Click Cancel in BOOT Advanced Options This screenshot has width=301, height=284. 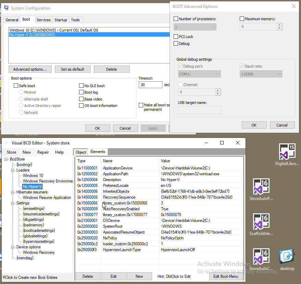[282, 125]
